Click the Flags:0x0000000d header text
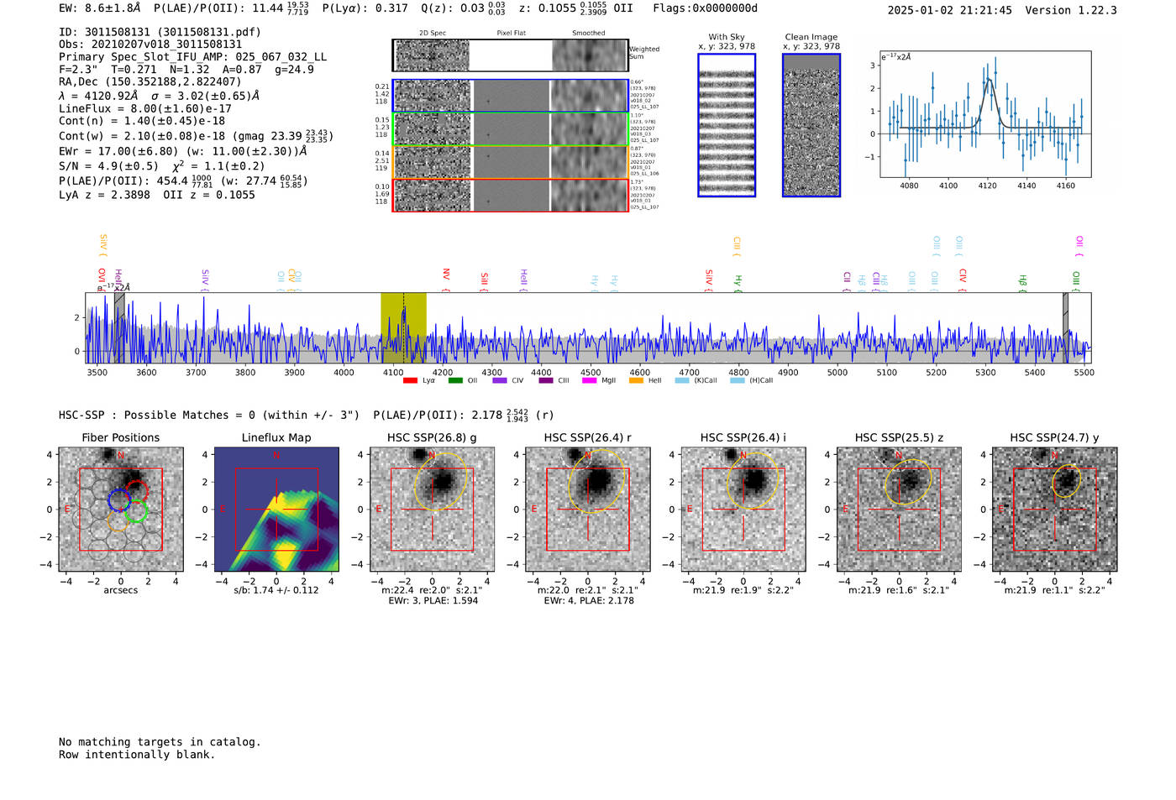Image resolution: width=1176 pixels, height=800 pixels. 705,8
